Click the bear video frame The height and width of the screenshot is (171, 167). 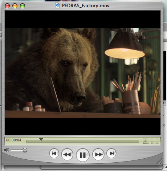click(83, 73)
